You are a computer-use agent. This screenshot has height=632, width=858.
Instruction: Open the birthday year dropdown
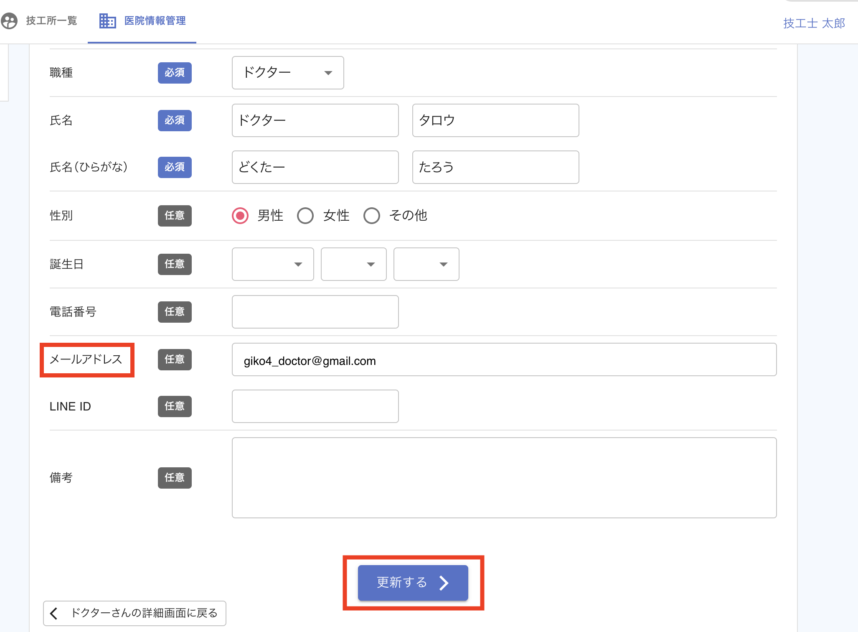[273, 264]
